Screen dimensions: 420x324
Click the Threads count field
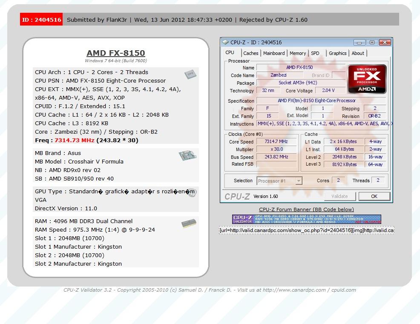pyautogui.click(x=378, y=180)
